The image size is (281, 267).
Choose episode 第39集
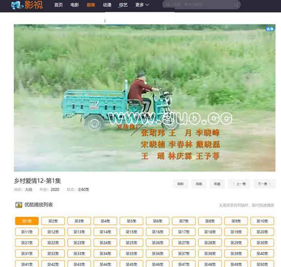pos(236,254)
